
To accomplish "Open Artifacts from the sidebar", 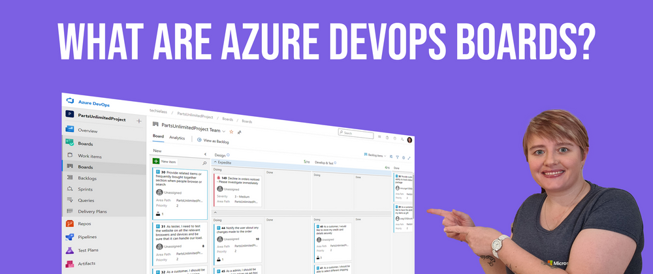I will 86,264.
